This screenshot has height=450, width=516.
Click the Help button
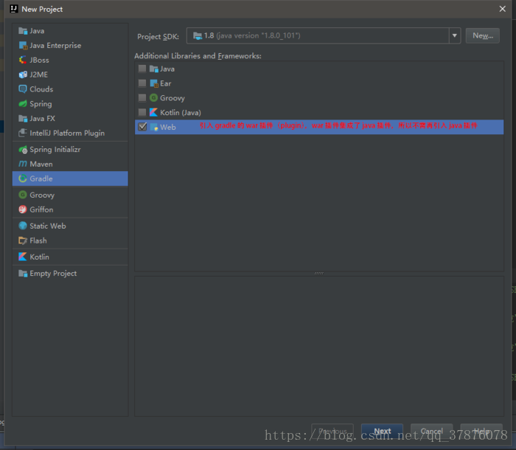click(481, 431)
